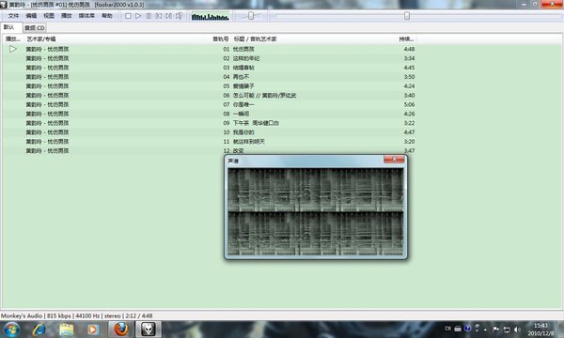Screen dimensions: 564x338
Task: Click the keyboard icon in system tray
Action: pyautogui.click(x=458, y=329)
